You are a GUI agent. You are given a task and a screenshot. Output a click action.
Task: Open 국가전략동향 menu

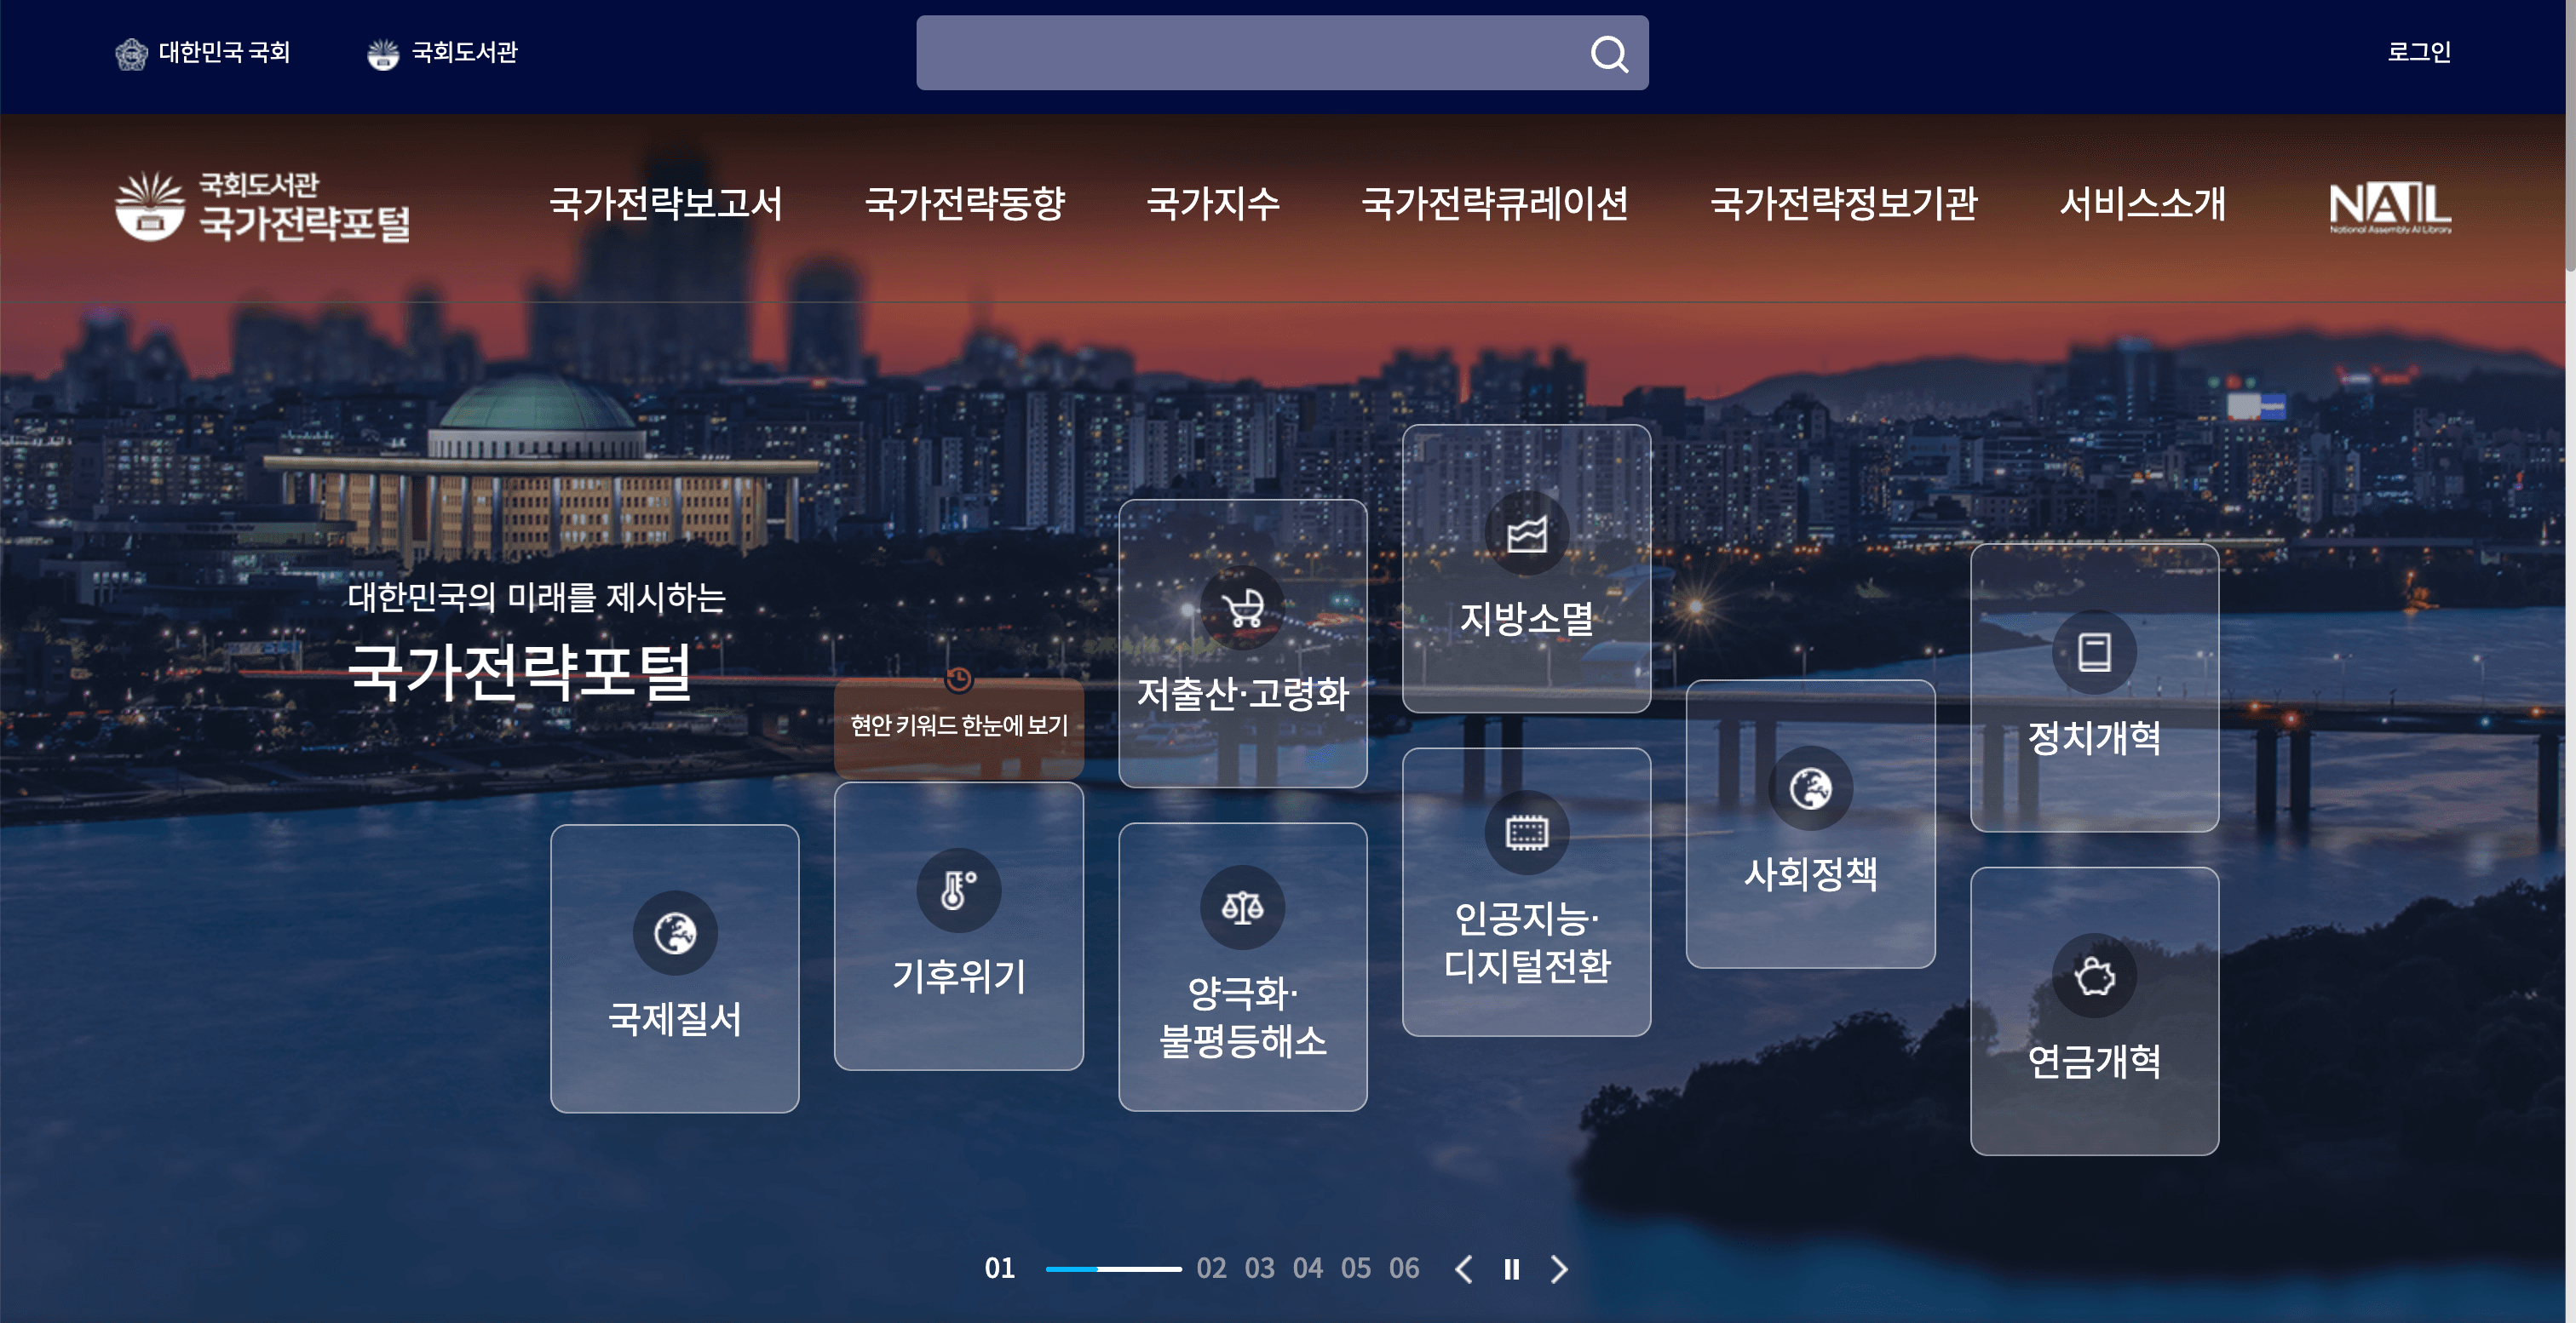click(965, 203)
